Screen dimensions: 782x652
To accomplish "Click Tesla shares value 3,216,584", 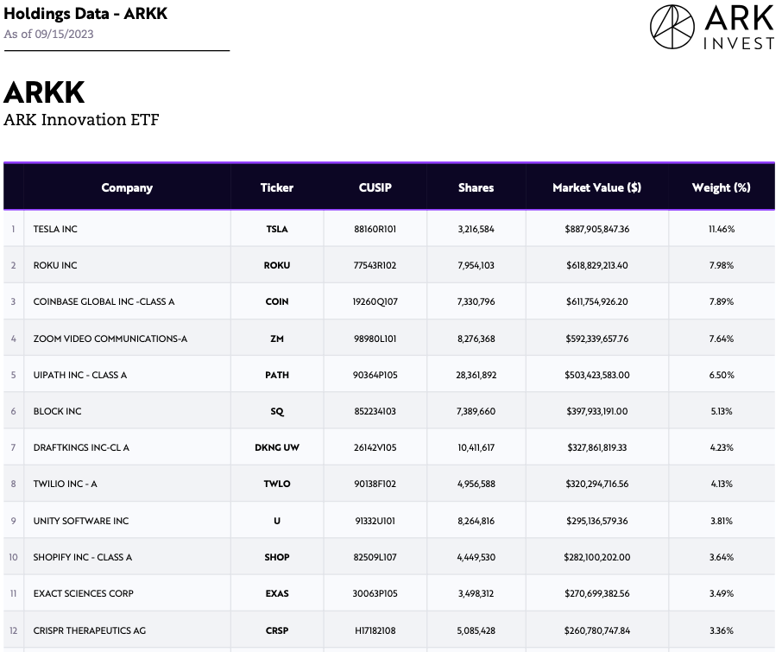I will click(x=476, y=229).
